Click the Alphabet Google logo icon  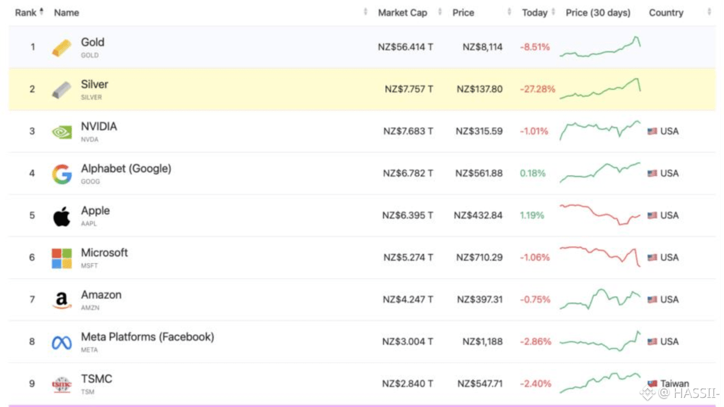click(62, 174)
